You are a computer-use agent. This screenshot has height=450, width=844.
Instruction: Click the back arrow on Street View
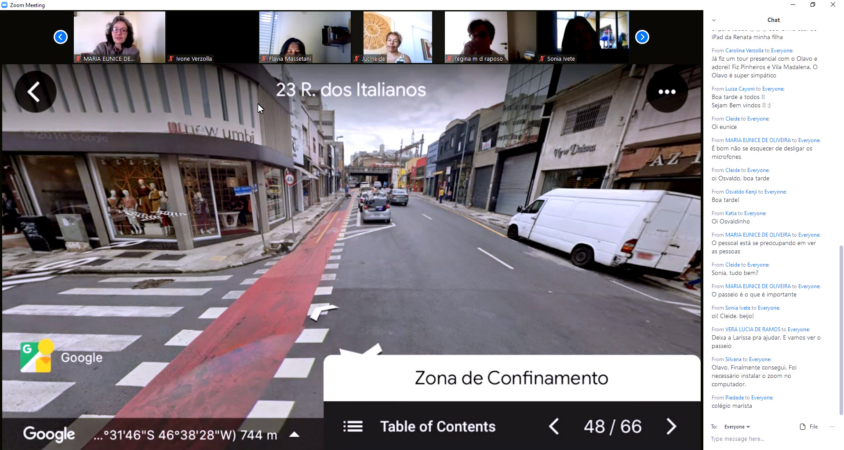[x=35, y=92]
